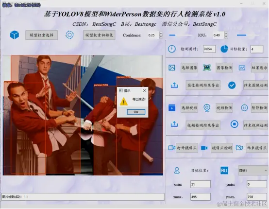This screenshot has width=269, height=209.
Task: Click the picture icon beside 选择图像
Action: click(x=172, y=68)
